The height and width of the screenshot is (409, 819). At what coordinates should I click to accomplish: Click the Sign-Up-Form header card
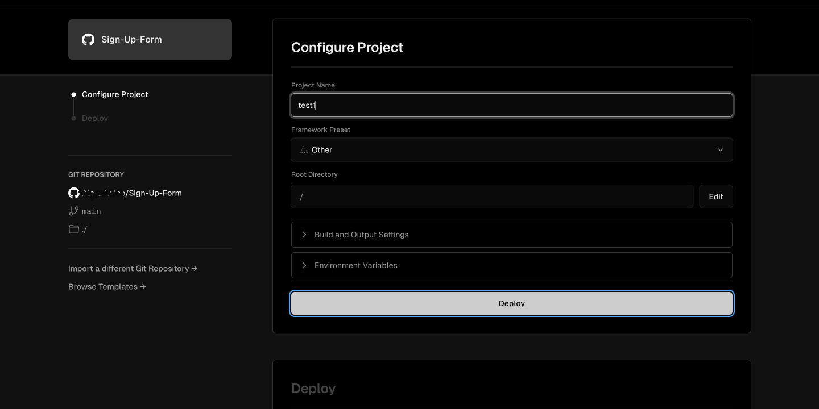(150, 39)
